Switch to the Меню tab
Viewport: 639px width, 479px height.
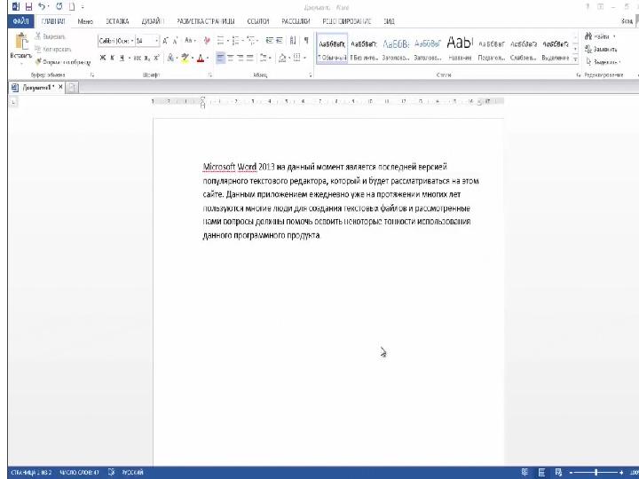click(x=85, y=21)
